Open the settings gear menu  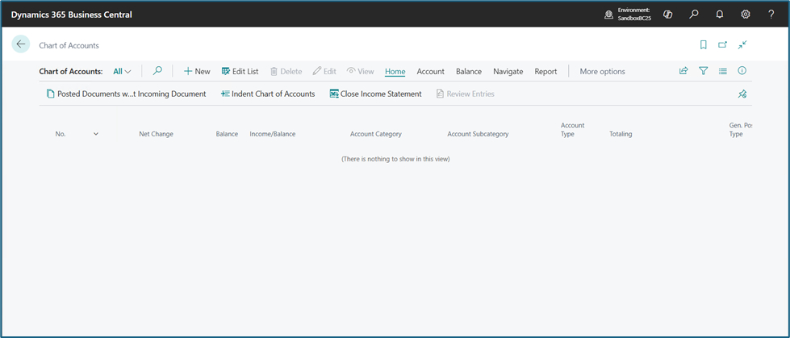745,15
